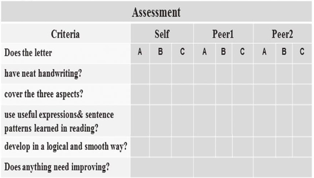Select the 'Does the letter' row label
Image resolution: width=314 pixels, height=178 pixels.
[28, 53]
